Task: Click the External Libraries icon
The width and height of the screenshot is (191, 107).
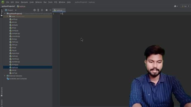Action: [8, 76]
